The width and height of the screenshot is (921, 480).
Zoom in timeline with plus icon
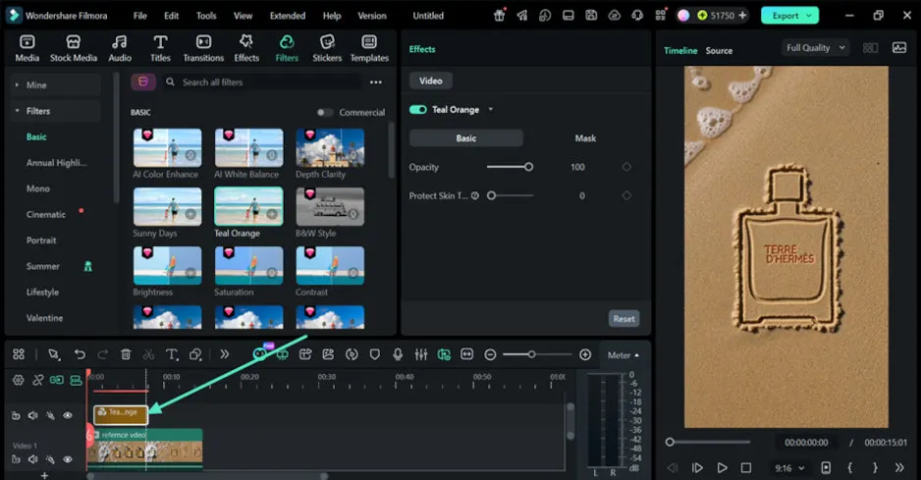585,354
